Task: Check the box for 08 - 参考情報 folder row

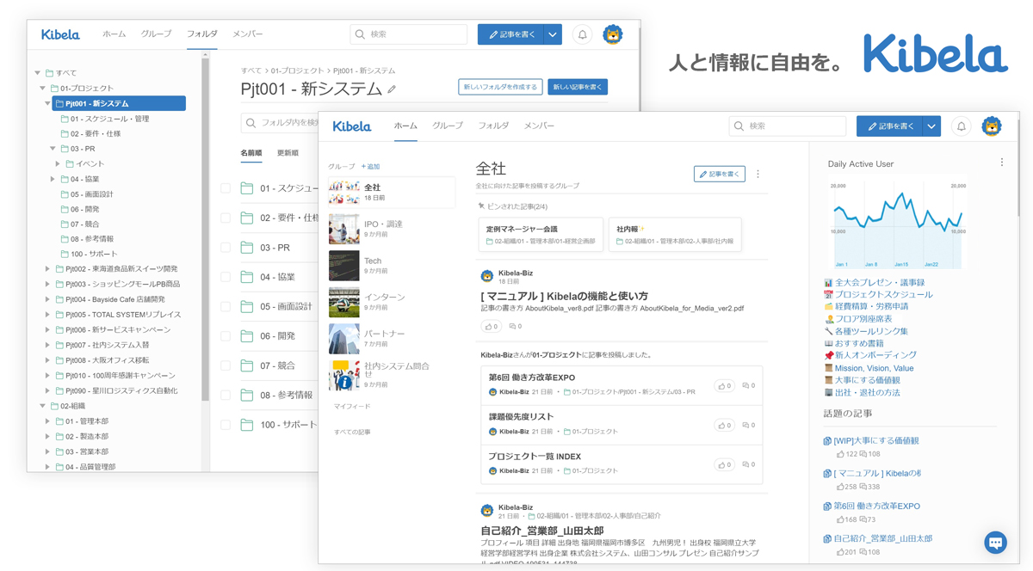Action: click(226, 396)
